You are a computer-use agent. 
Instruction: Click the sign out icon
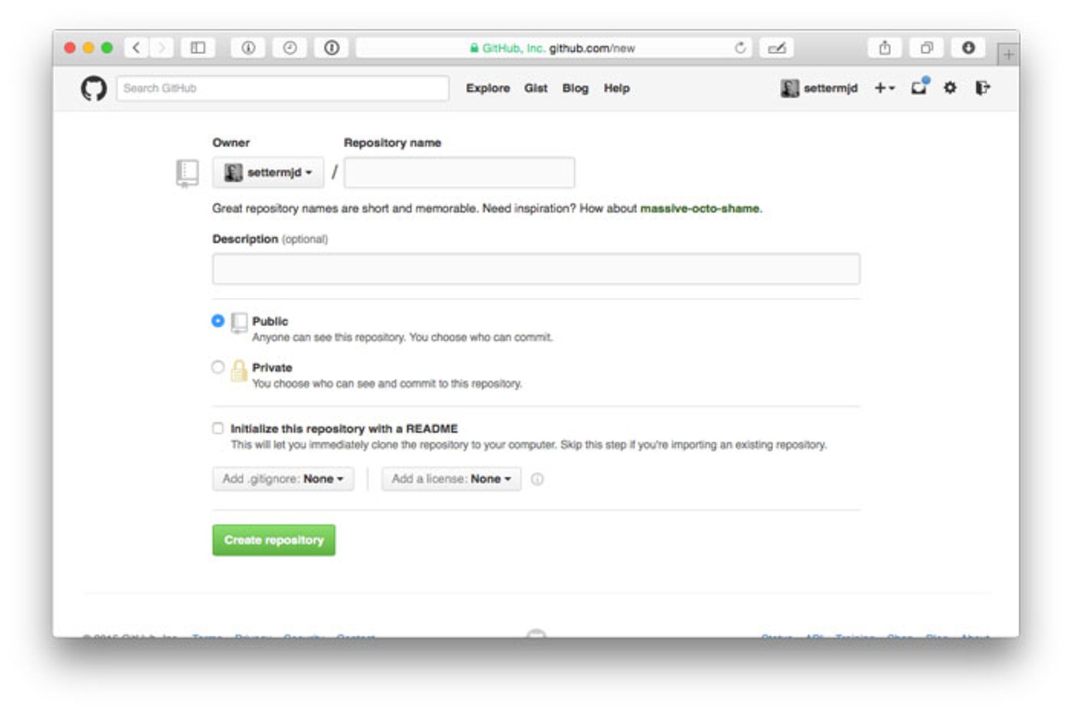(982, 88)
